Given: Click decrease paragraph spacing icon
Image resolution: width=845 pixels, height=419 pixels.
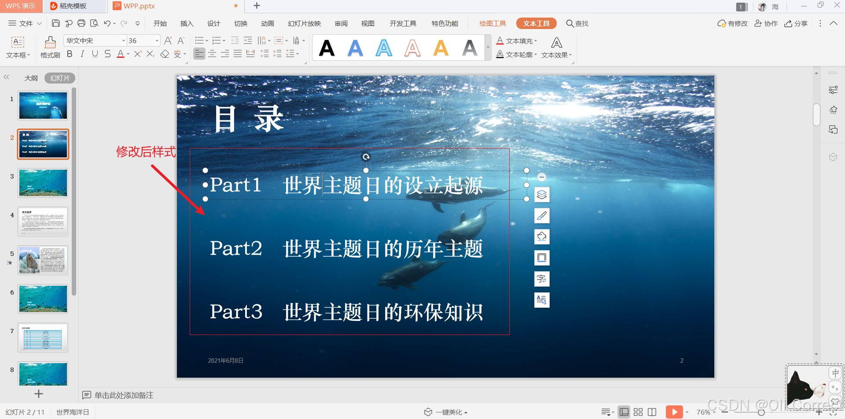Looking at the screenshot, I should click(277, 54).
